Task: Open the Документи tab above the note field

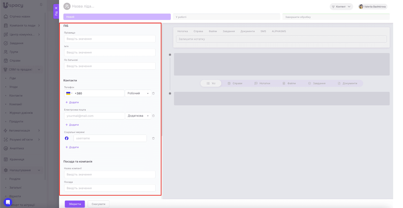Action: 248,31
